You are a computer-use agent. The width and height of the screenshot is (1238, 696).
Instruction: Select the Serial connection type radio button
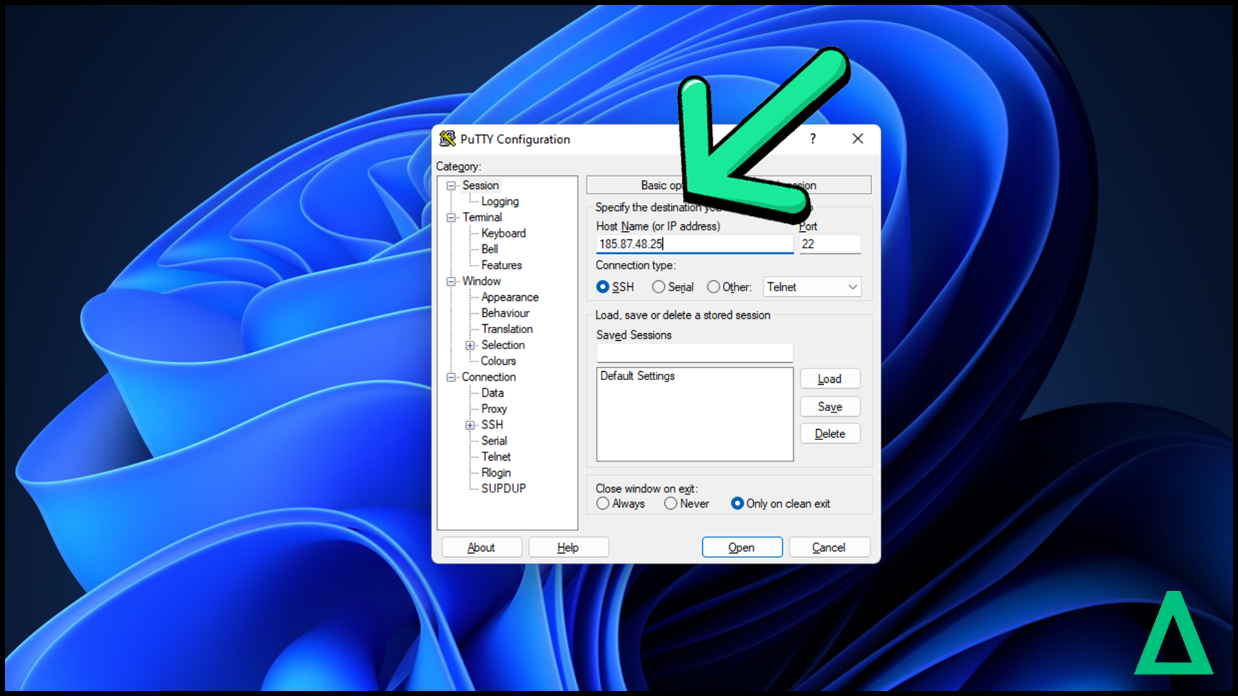point(658,287)
